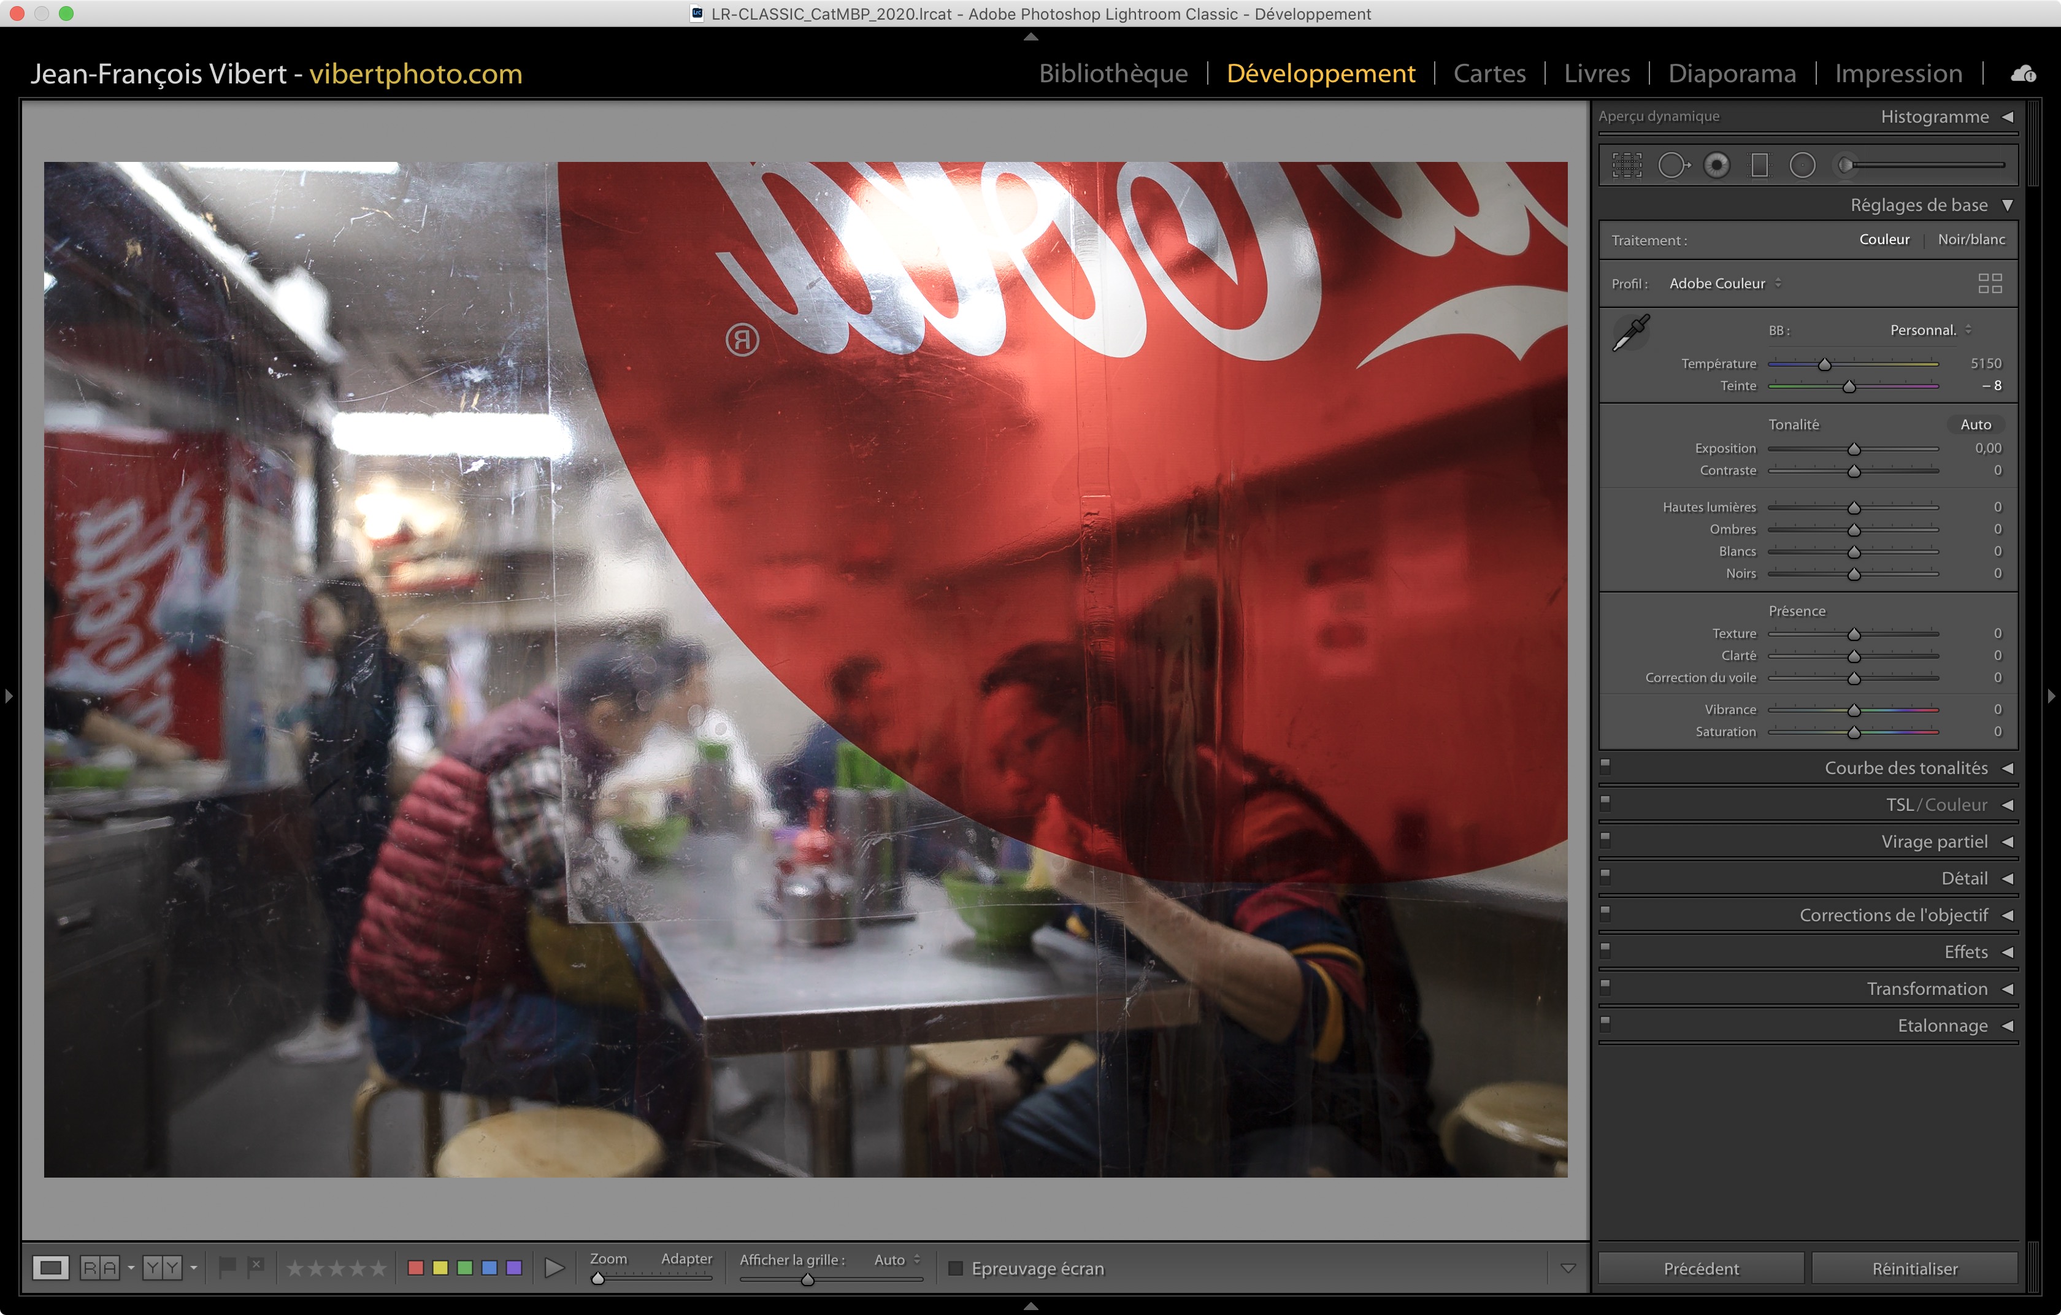Switch to the Bibliothèque module
Image resolution: width=2061 pixels, height=1315 pixels.
[x=1113, y=74]
